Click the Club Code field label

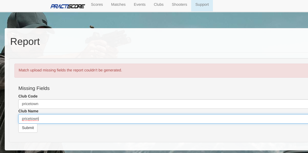tap(28, 96)
